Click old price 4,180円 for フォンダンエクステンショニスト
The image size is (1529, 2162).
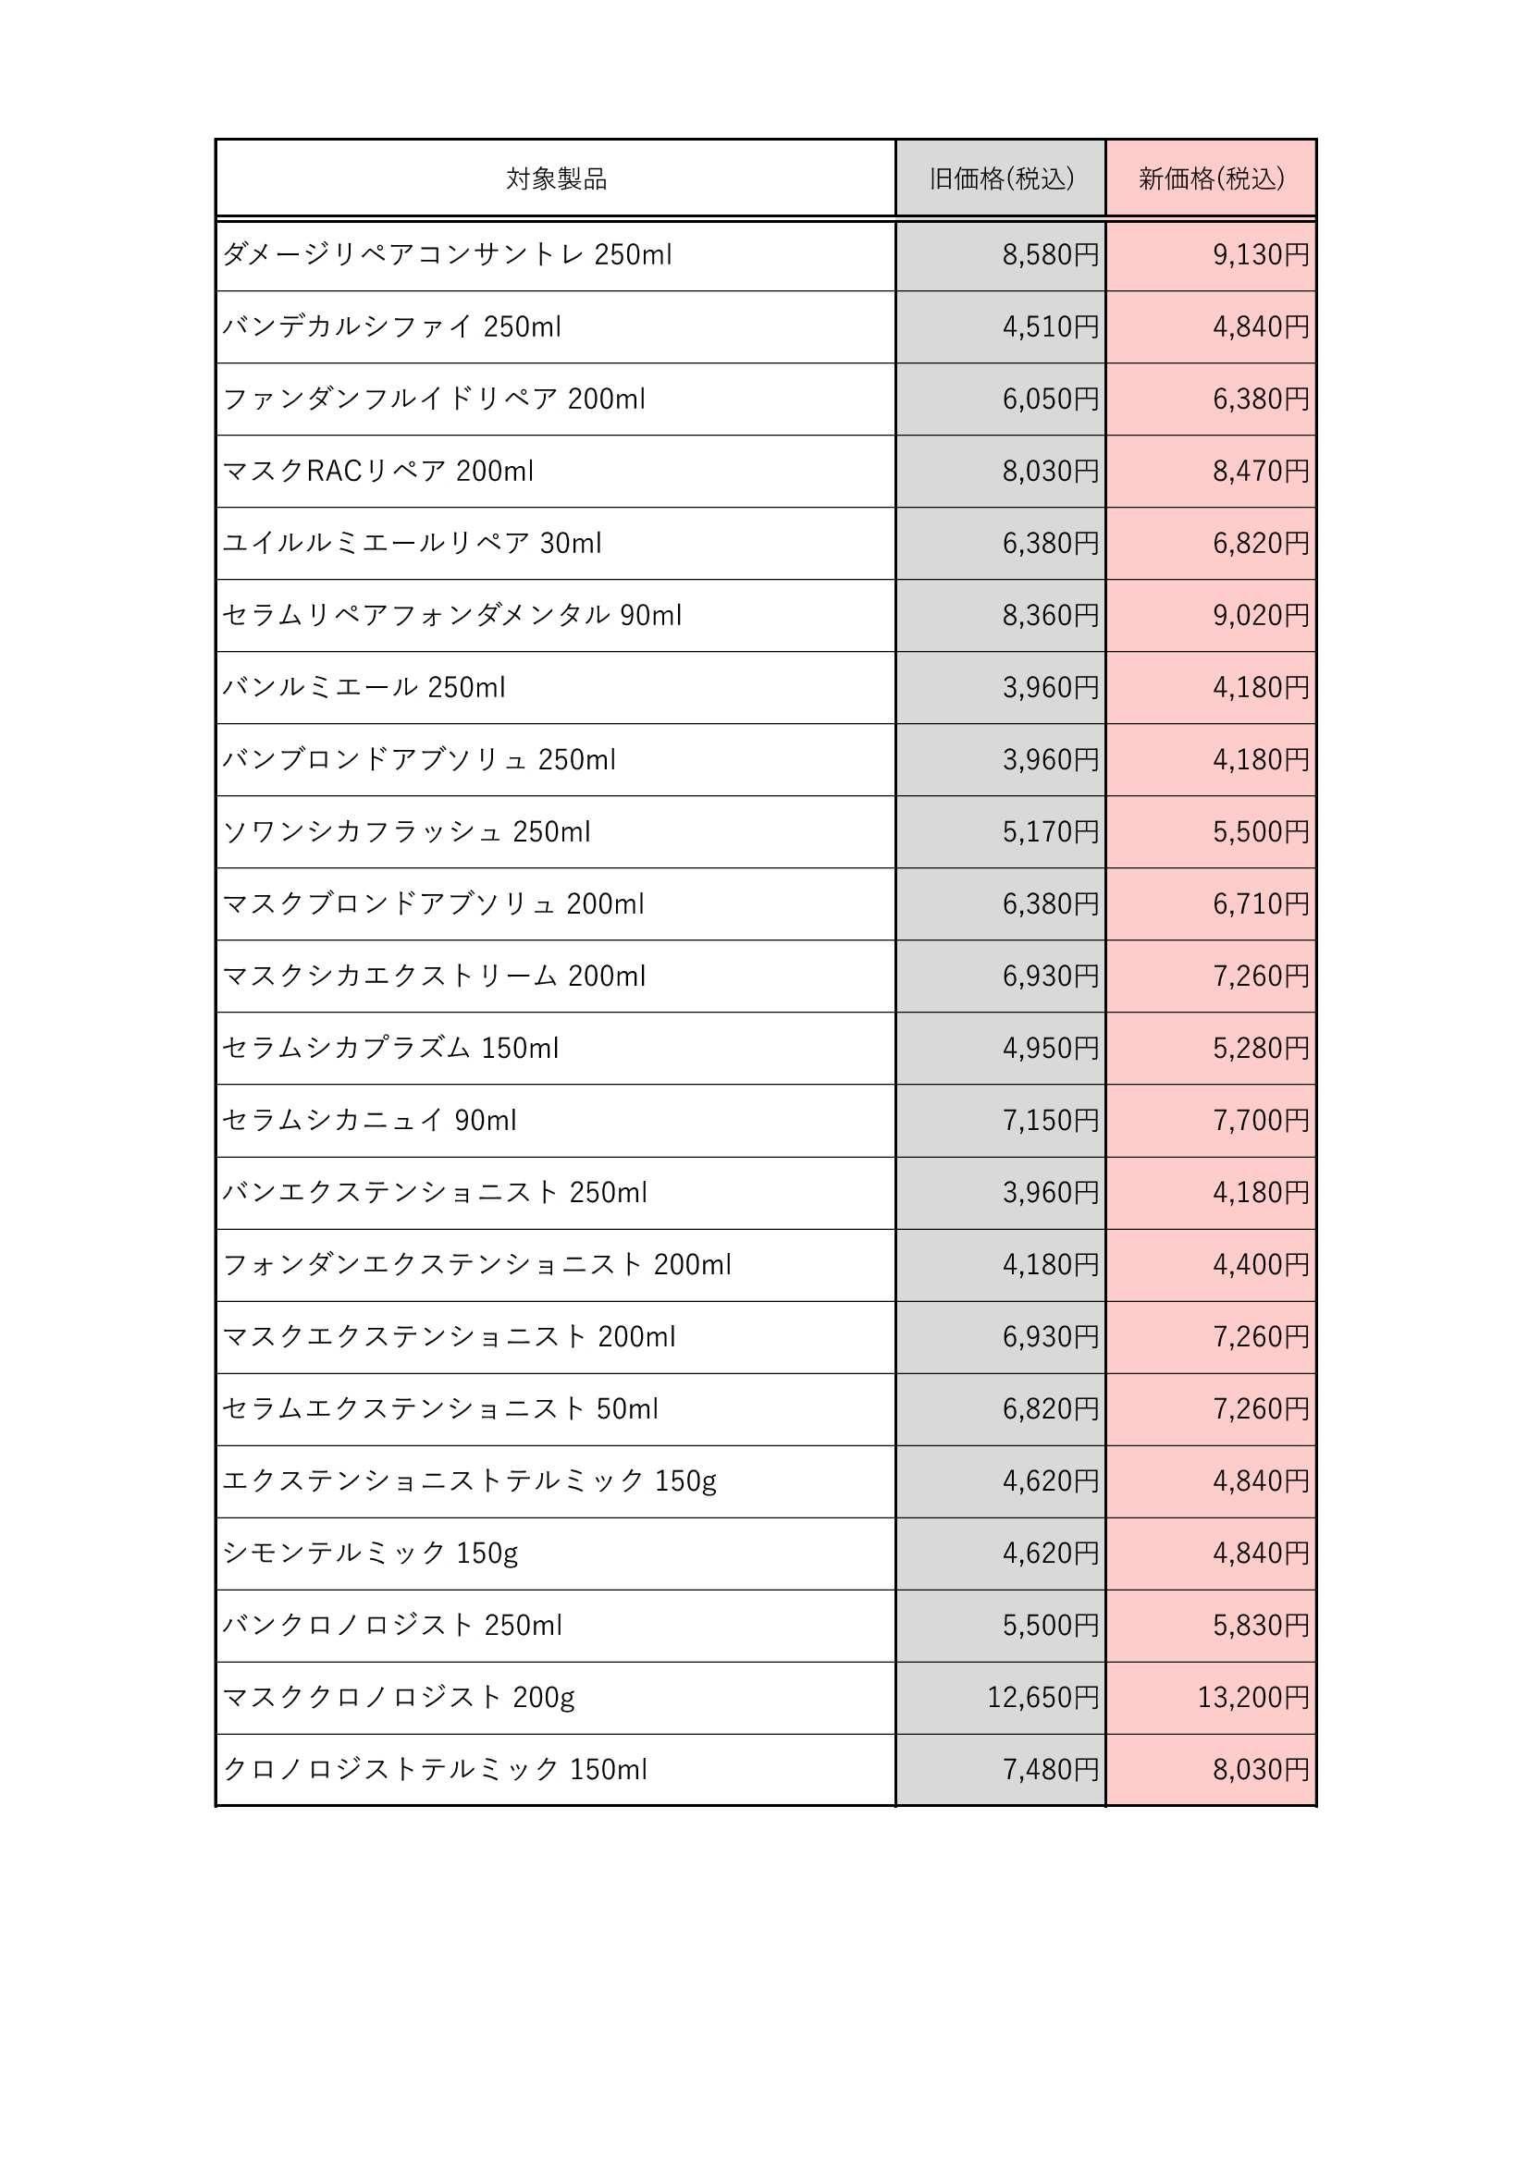(1001, 1265)
